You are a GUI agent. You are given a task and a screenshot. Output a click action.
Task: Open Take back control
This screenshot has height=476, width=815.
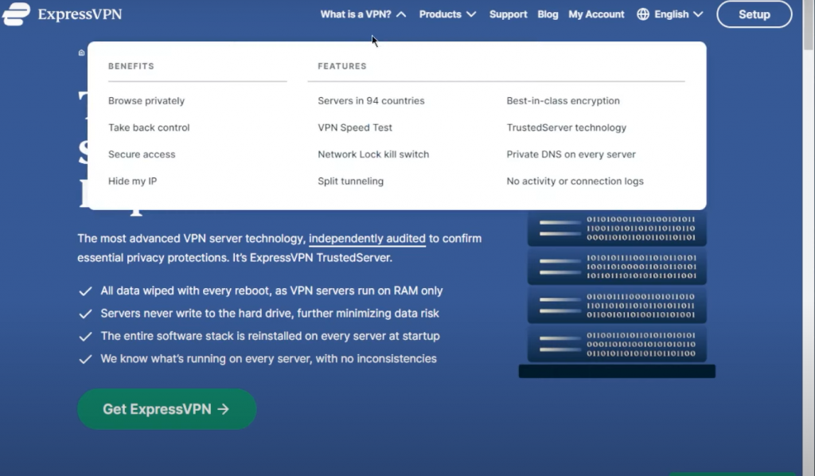click(149, 127)
